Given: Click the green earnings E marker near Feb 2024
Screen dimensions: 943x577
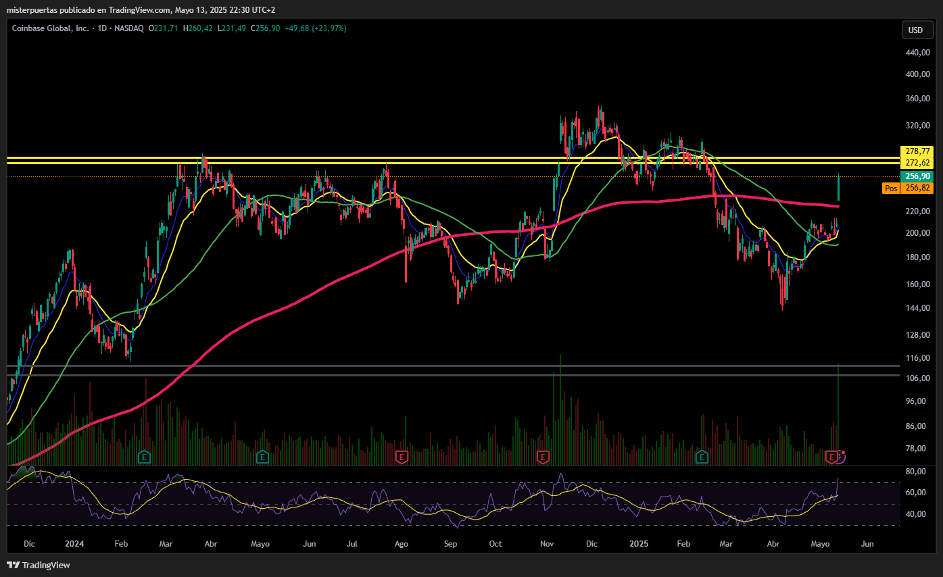Looking at the screenshot, I should (143, 457).
